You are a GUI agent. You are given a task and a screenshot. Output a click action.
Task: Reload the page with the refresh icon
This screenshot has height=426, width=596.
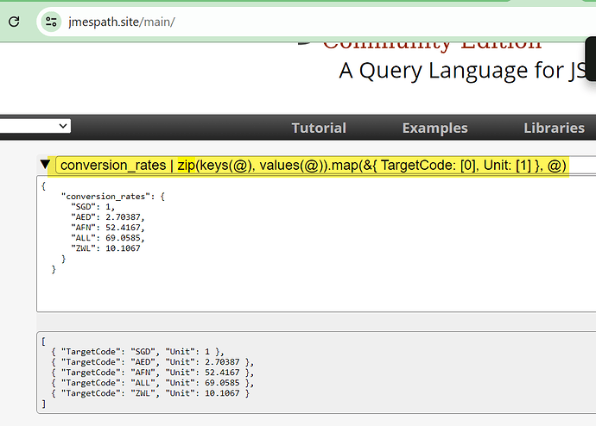(x=14, y=22)
